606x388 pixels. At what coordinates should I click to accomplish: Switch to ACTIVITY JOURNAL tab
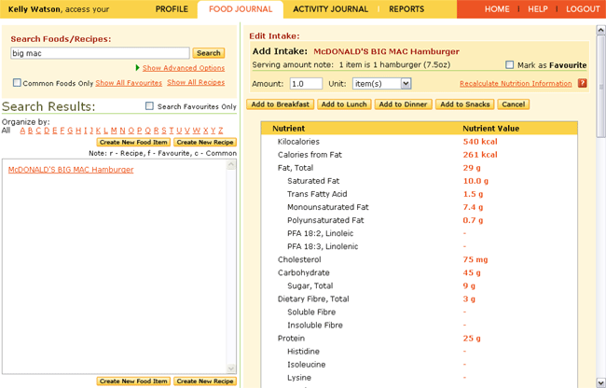point(330,9)
